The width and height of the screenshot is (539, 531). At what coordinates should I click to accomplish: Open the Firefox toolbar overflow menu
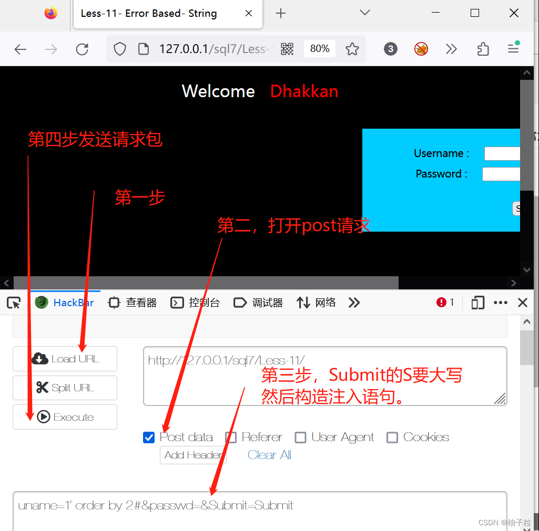451,48
